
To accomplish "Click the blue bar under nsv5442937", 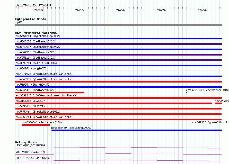I will coord(118,49).
